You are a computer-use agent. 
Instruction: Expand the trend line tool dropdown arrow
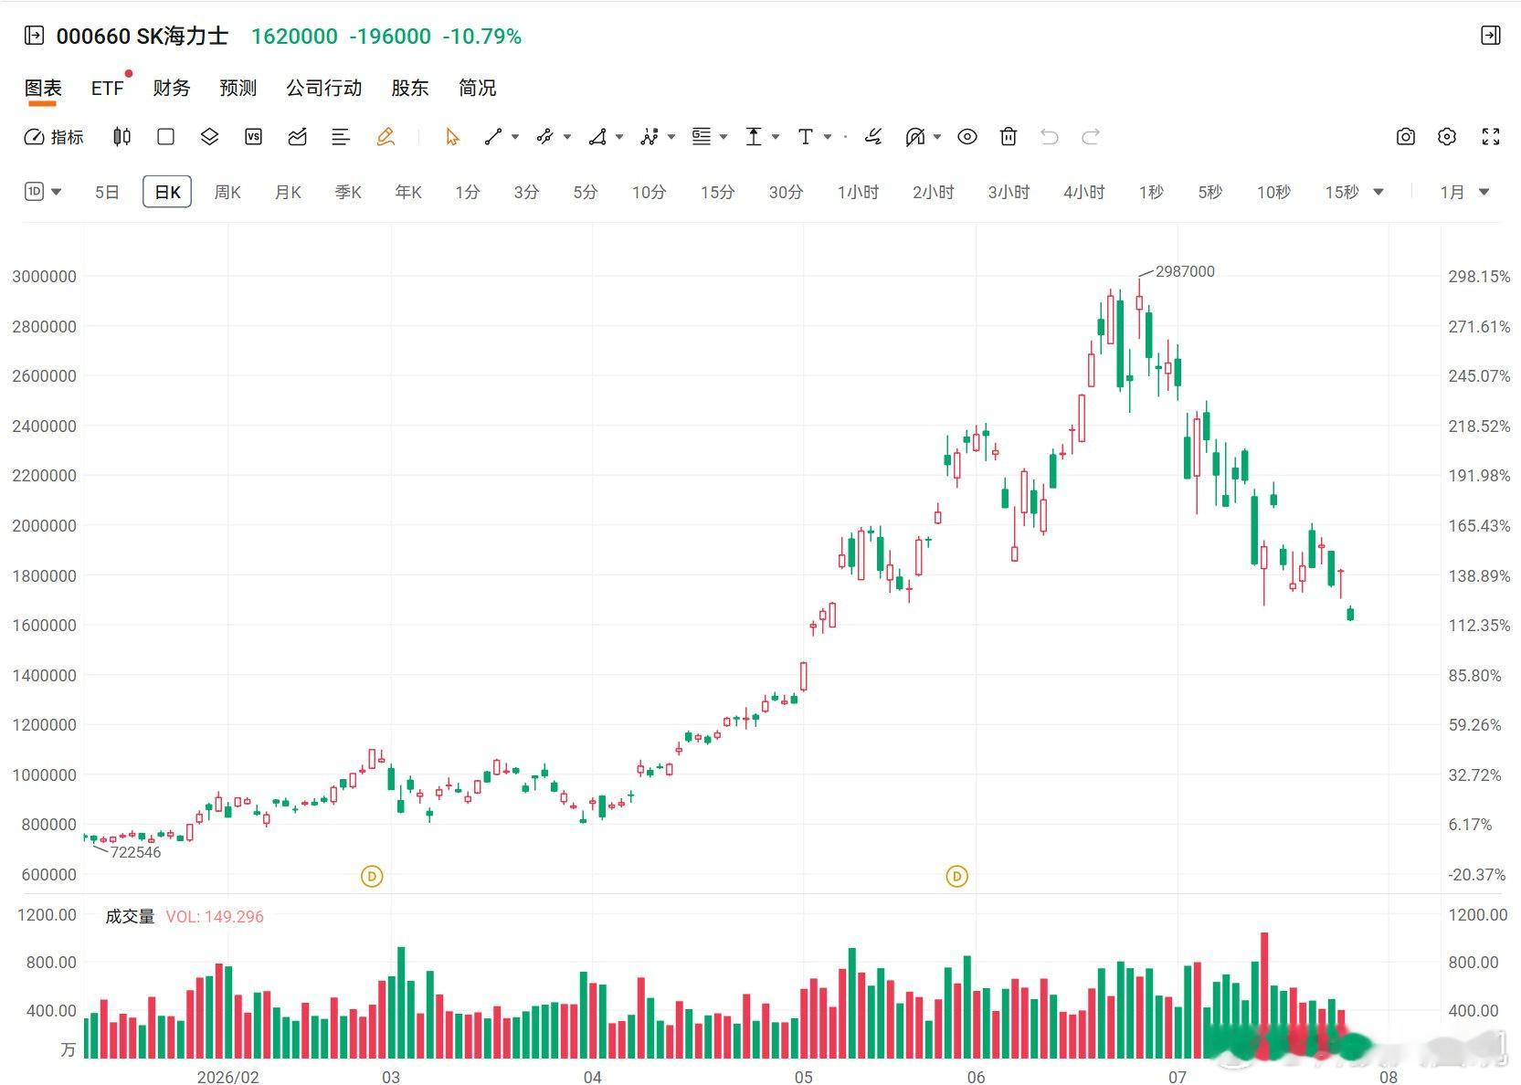pyautogui.click(x=515, y=137)
